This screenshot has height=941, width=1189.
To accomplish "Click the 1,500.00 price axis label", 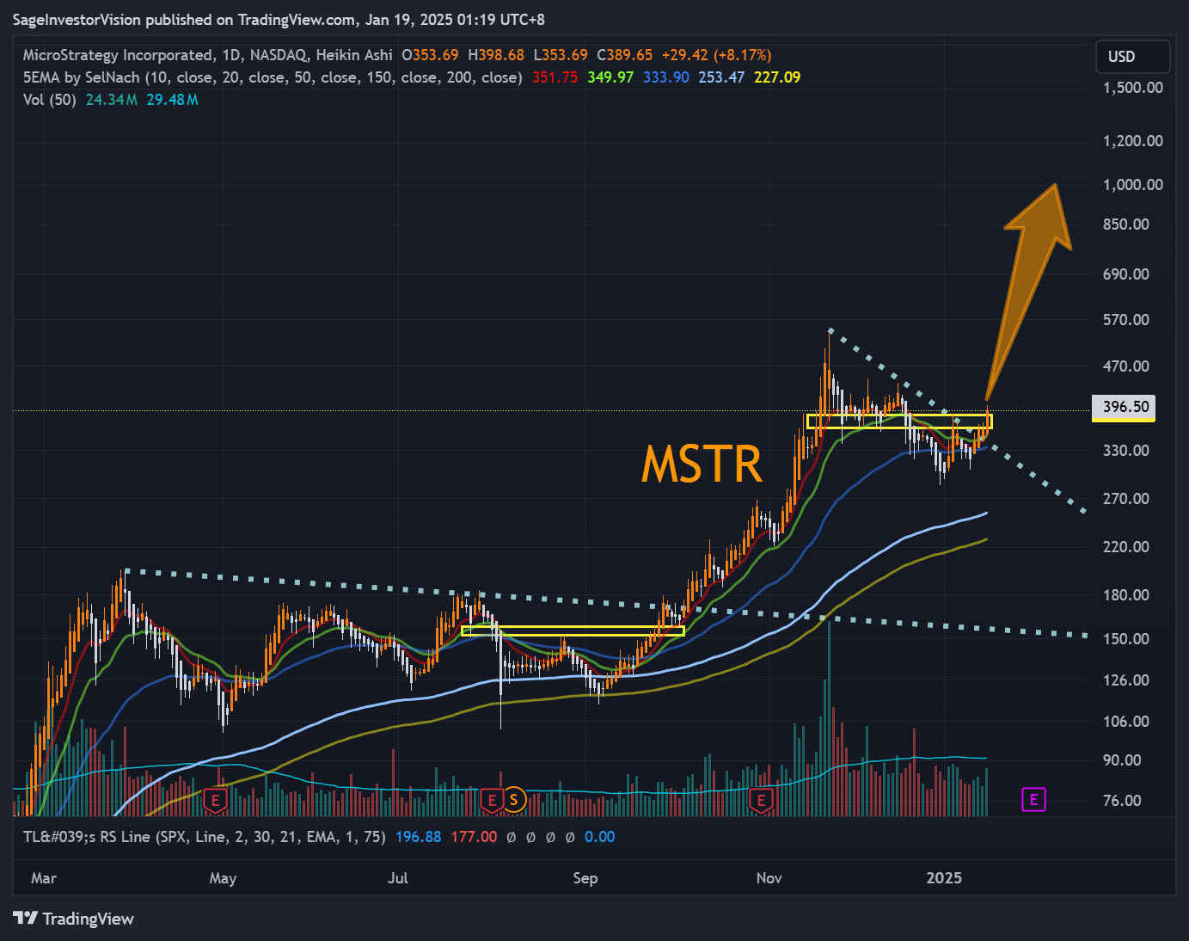I will point(1133,88).
